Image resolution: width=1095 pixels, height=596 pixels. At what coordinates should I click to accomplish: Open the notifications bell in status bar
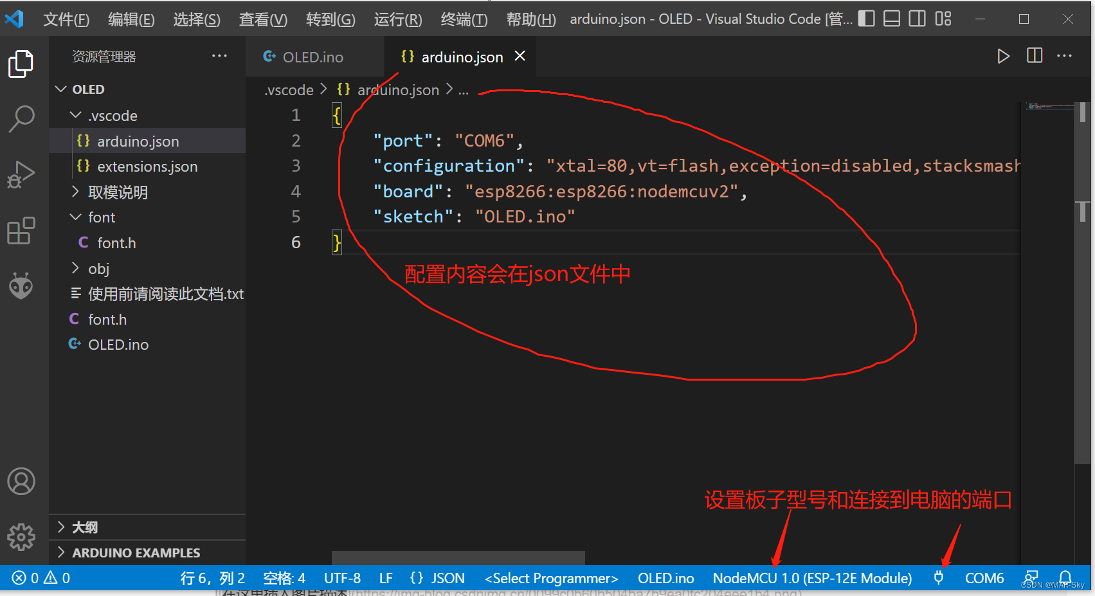1065,578
